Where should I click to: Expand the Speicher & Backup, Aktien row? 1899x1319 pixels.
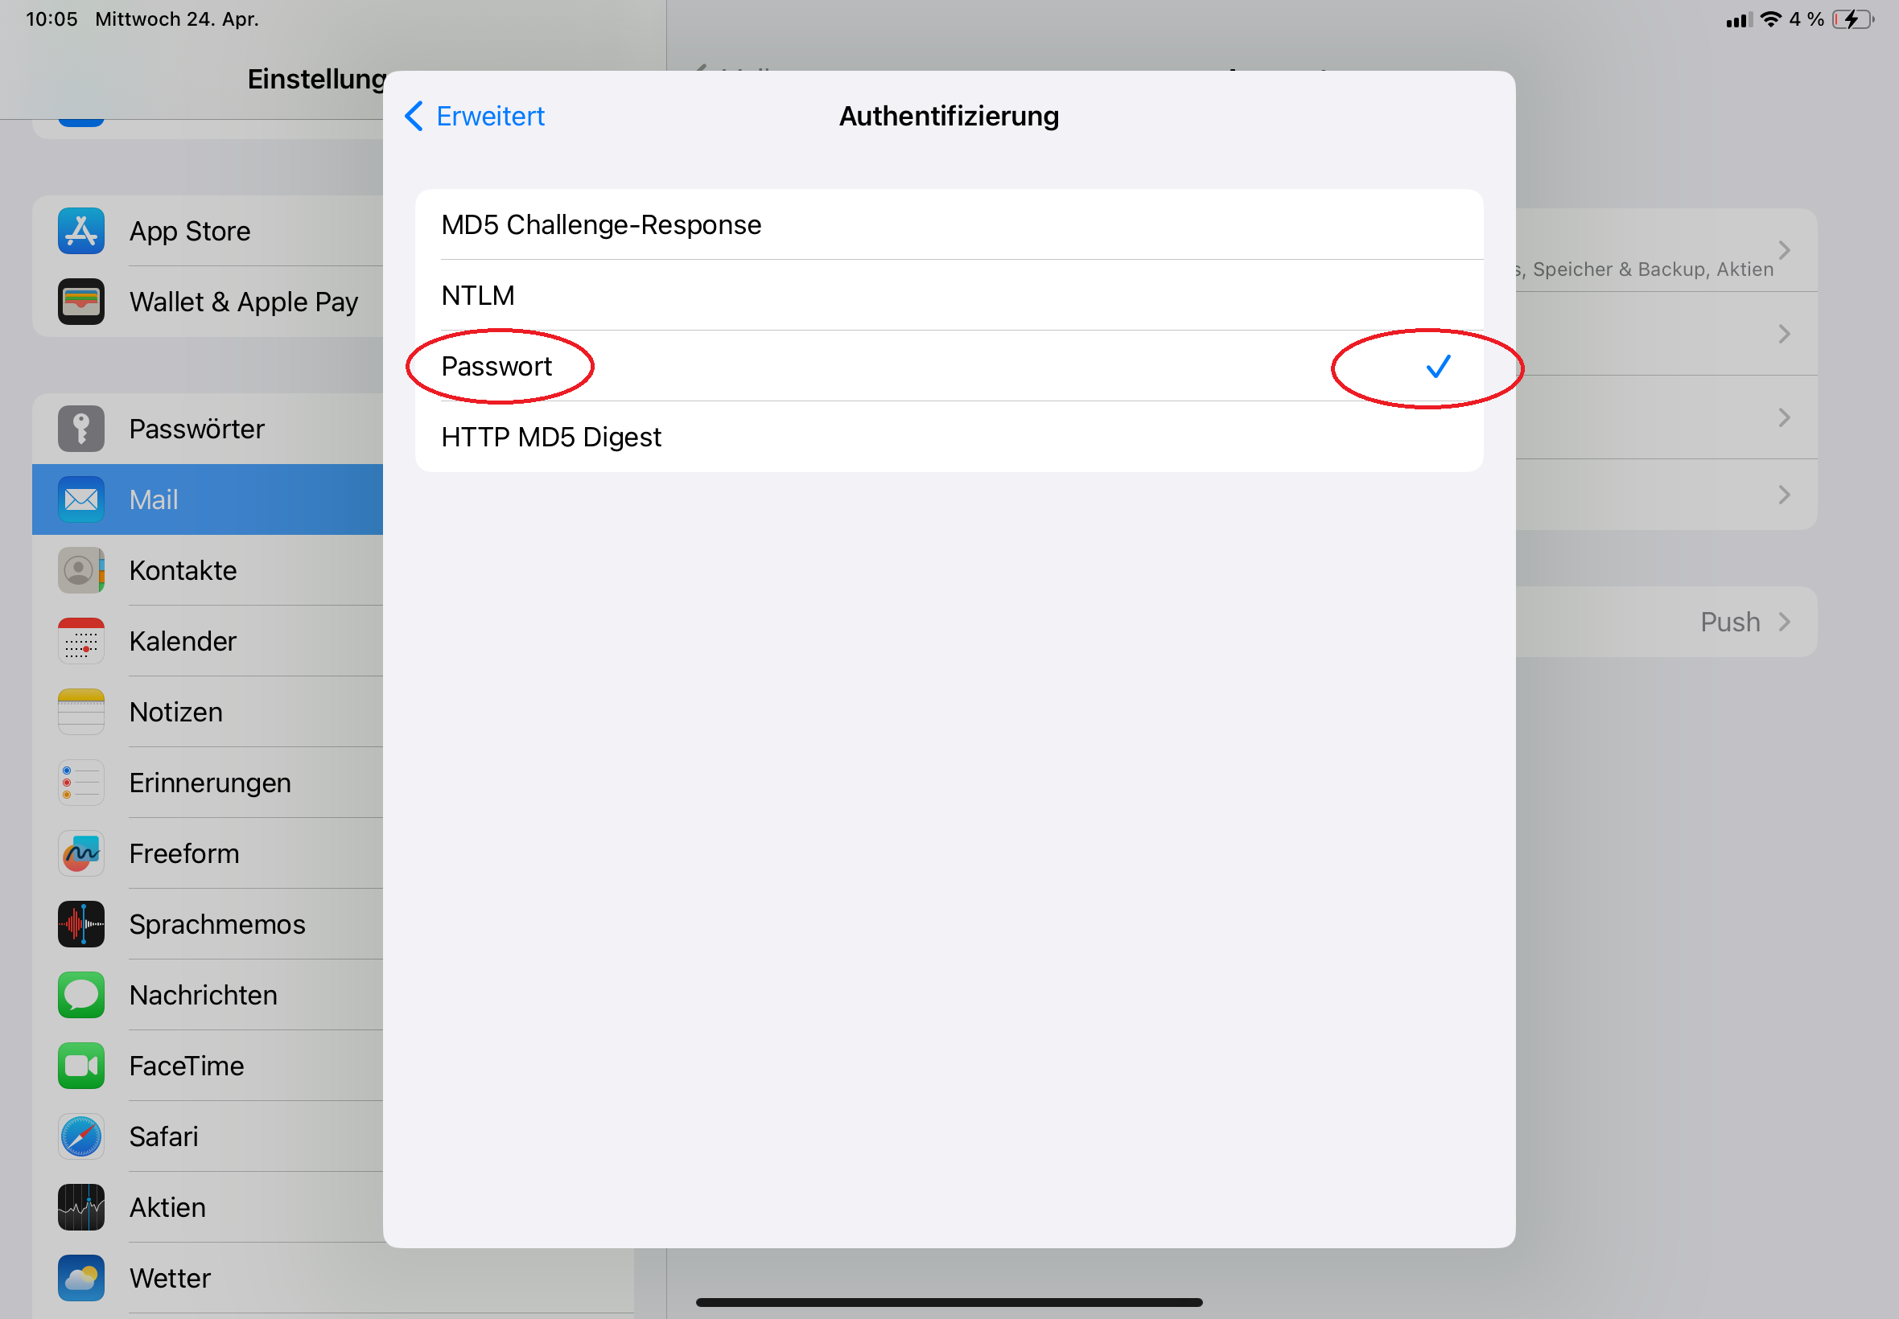1666,250
